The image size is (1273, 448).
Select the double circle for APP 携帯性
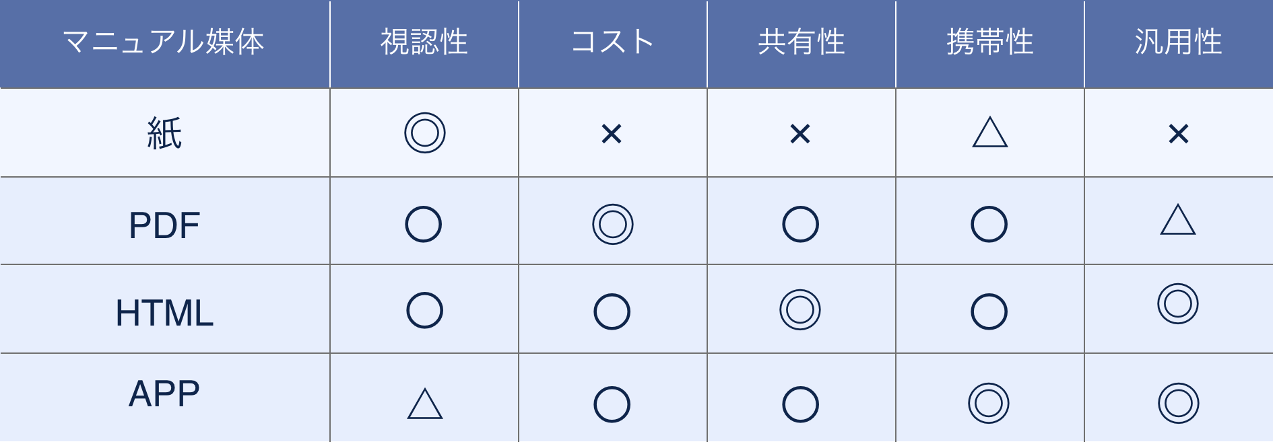tap(988, 403)
